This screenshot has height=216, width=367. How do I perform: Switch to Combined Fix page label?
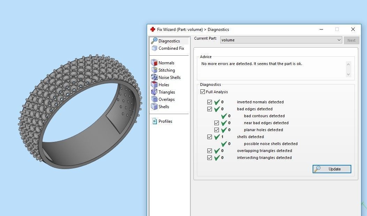tap(171, 48)
